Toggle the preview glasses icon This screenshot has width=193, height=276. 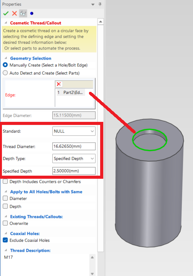(23, 13)
